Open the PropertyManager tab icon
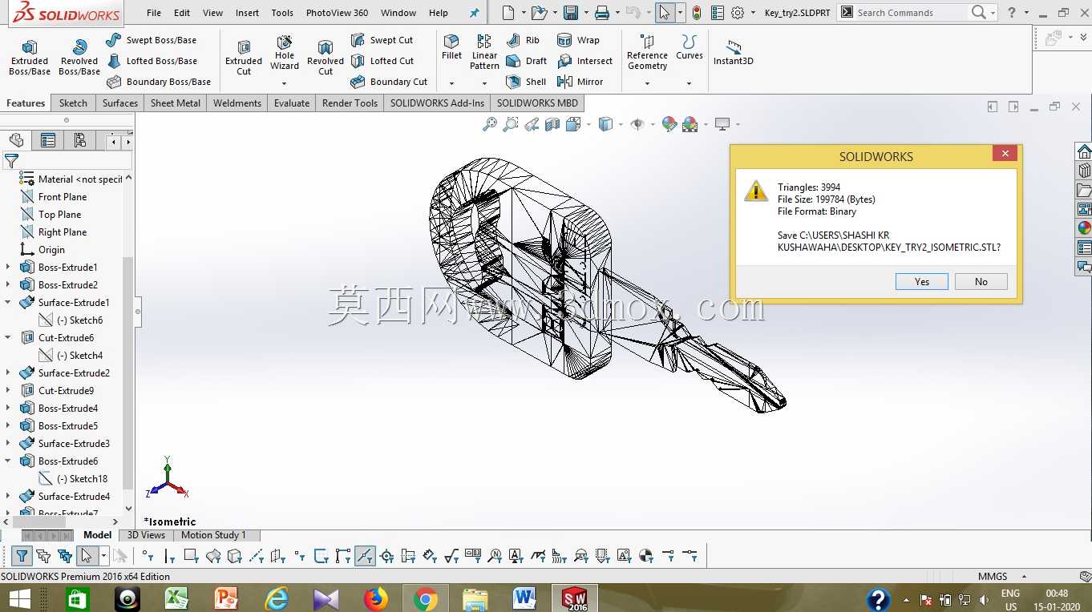Image resolution: width=1092 pixels, height=612 pixels. point(48,141)
